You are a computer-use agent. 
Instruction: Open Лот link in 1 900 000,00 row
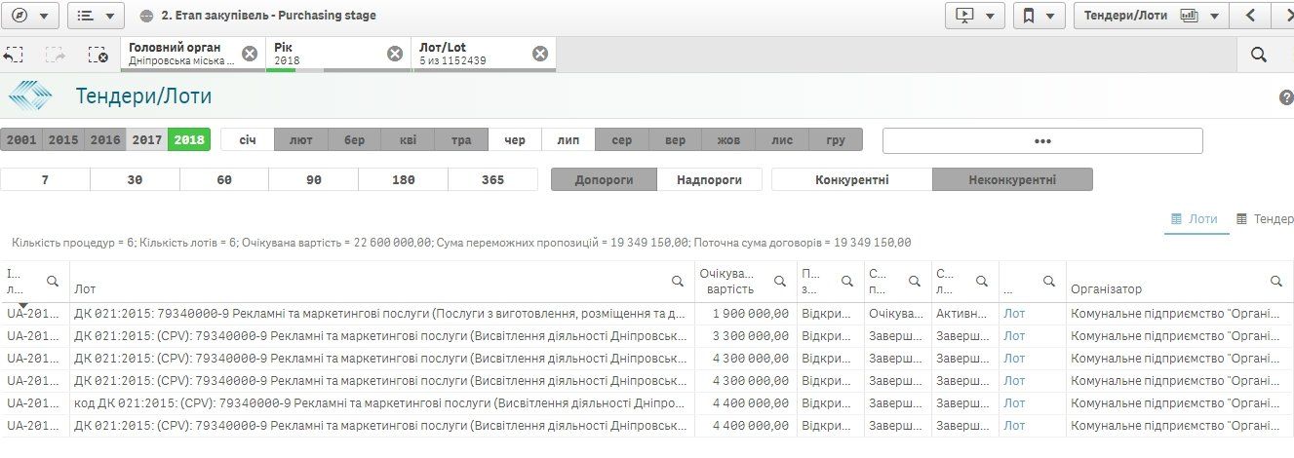(x=1014, y=314)
